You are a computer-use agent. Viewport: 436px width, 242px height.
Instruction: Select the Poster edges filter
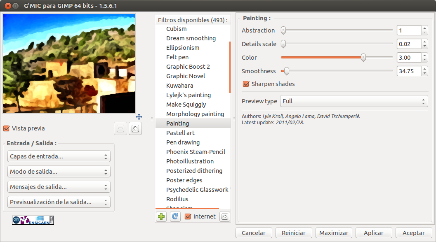(x=184, y=180)
